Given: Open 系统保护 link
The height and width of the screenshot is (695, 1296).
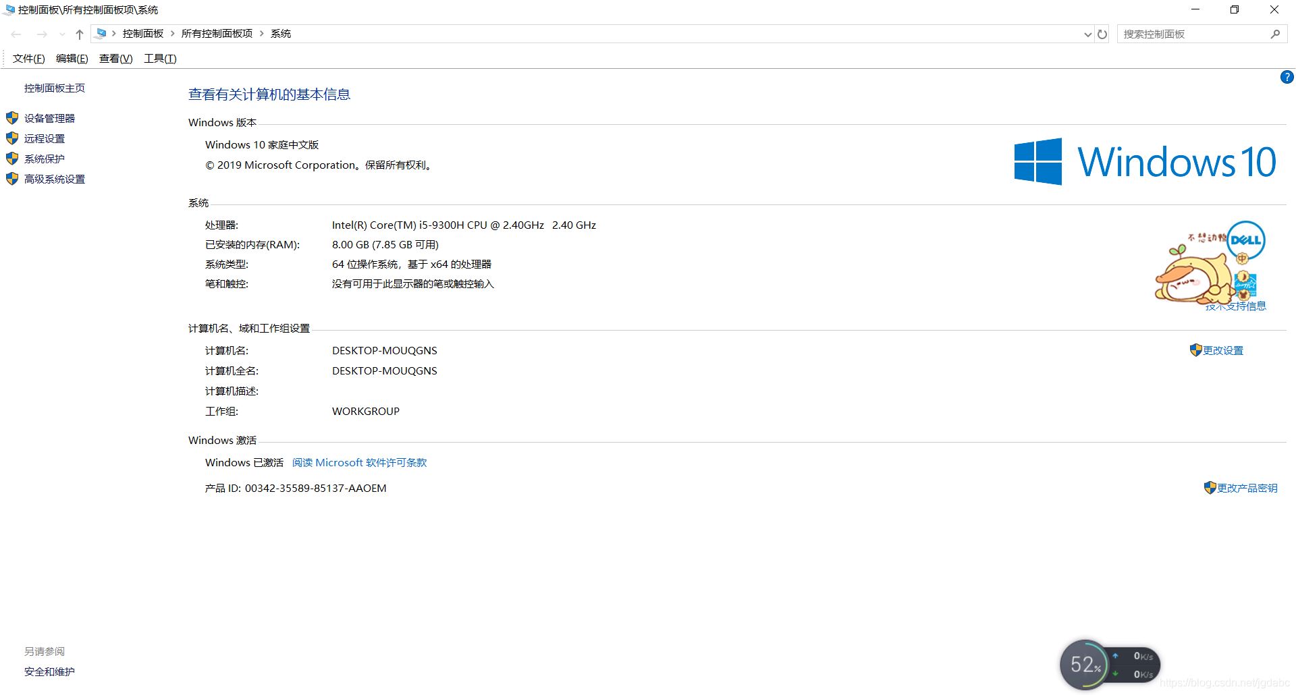Looking at the screenshot, I should [45, 159].
